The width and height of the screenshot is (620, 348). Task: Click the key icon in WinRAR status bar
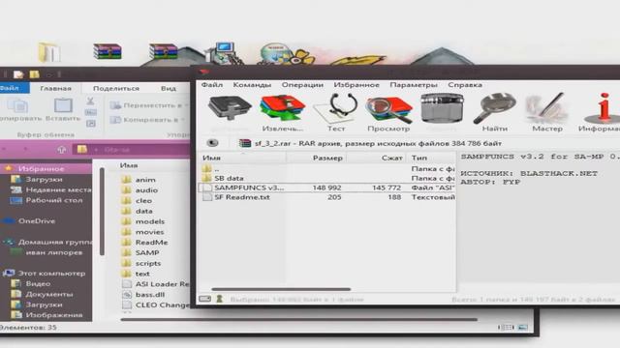(x=220, y=299)
